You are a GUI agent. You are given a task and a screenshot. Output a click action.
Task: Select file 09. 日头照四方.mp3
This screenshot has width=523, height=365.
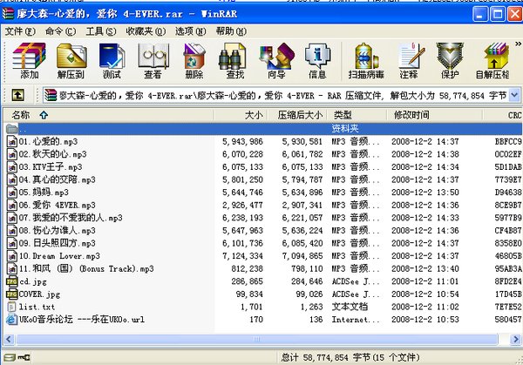(264, 243)
